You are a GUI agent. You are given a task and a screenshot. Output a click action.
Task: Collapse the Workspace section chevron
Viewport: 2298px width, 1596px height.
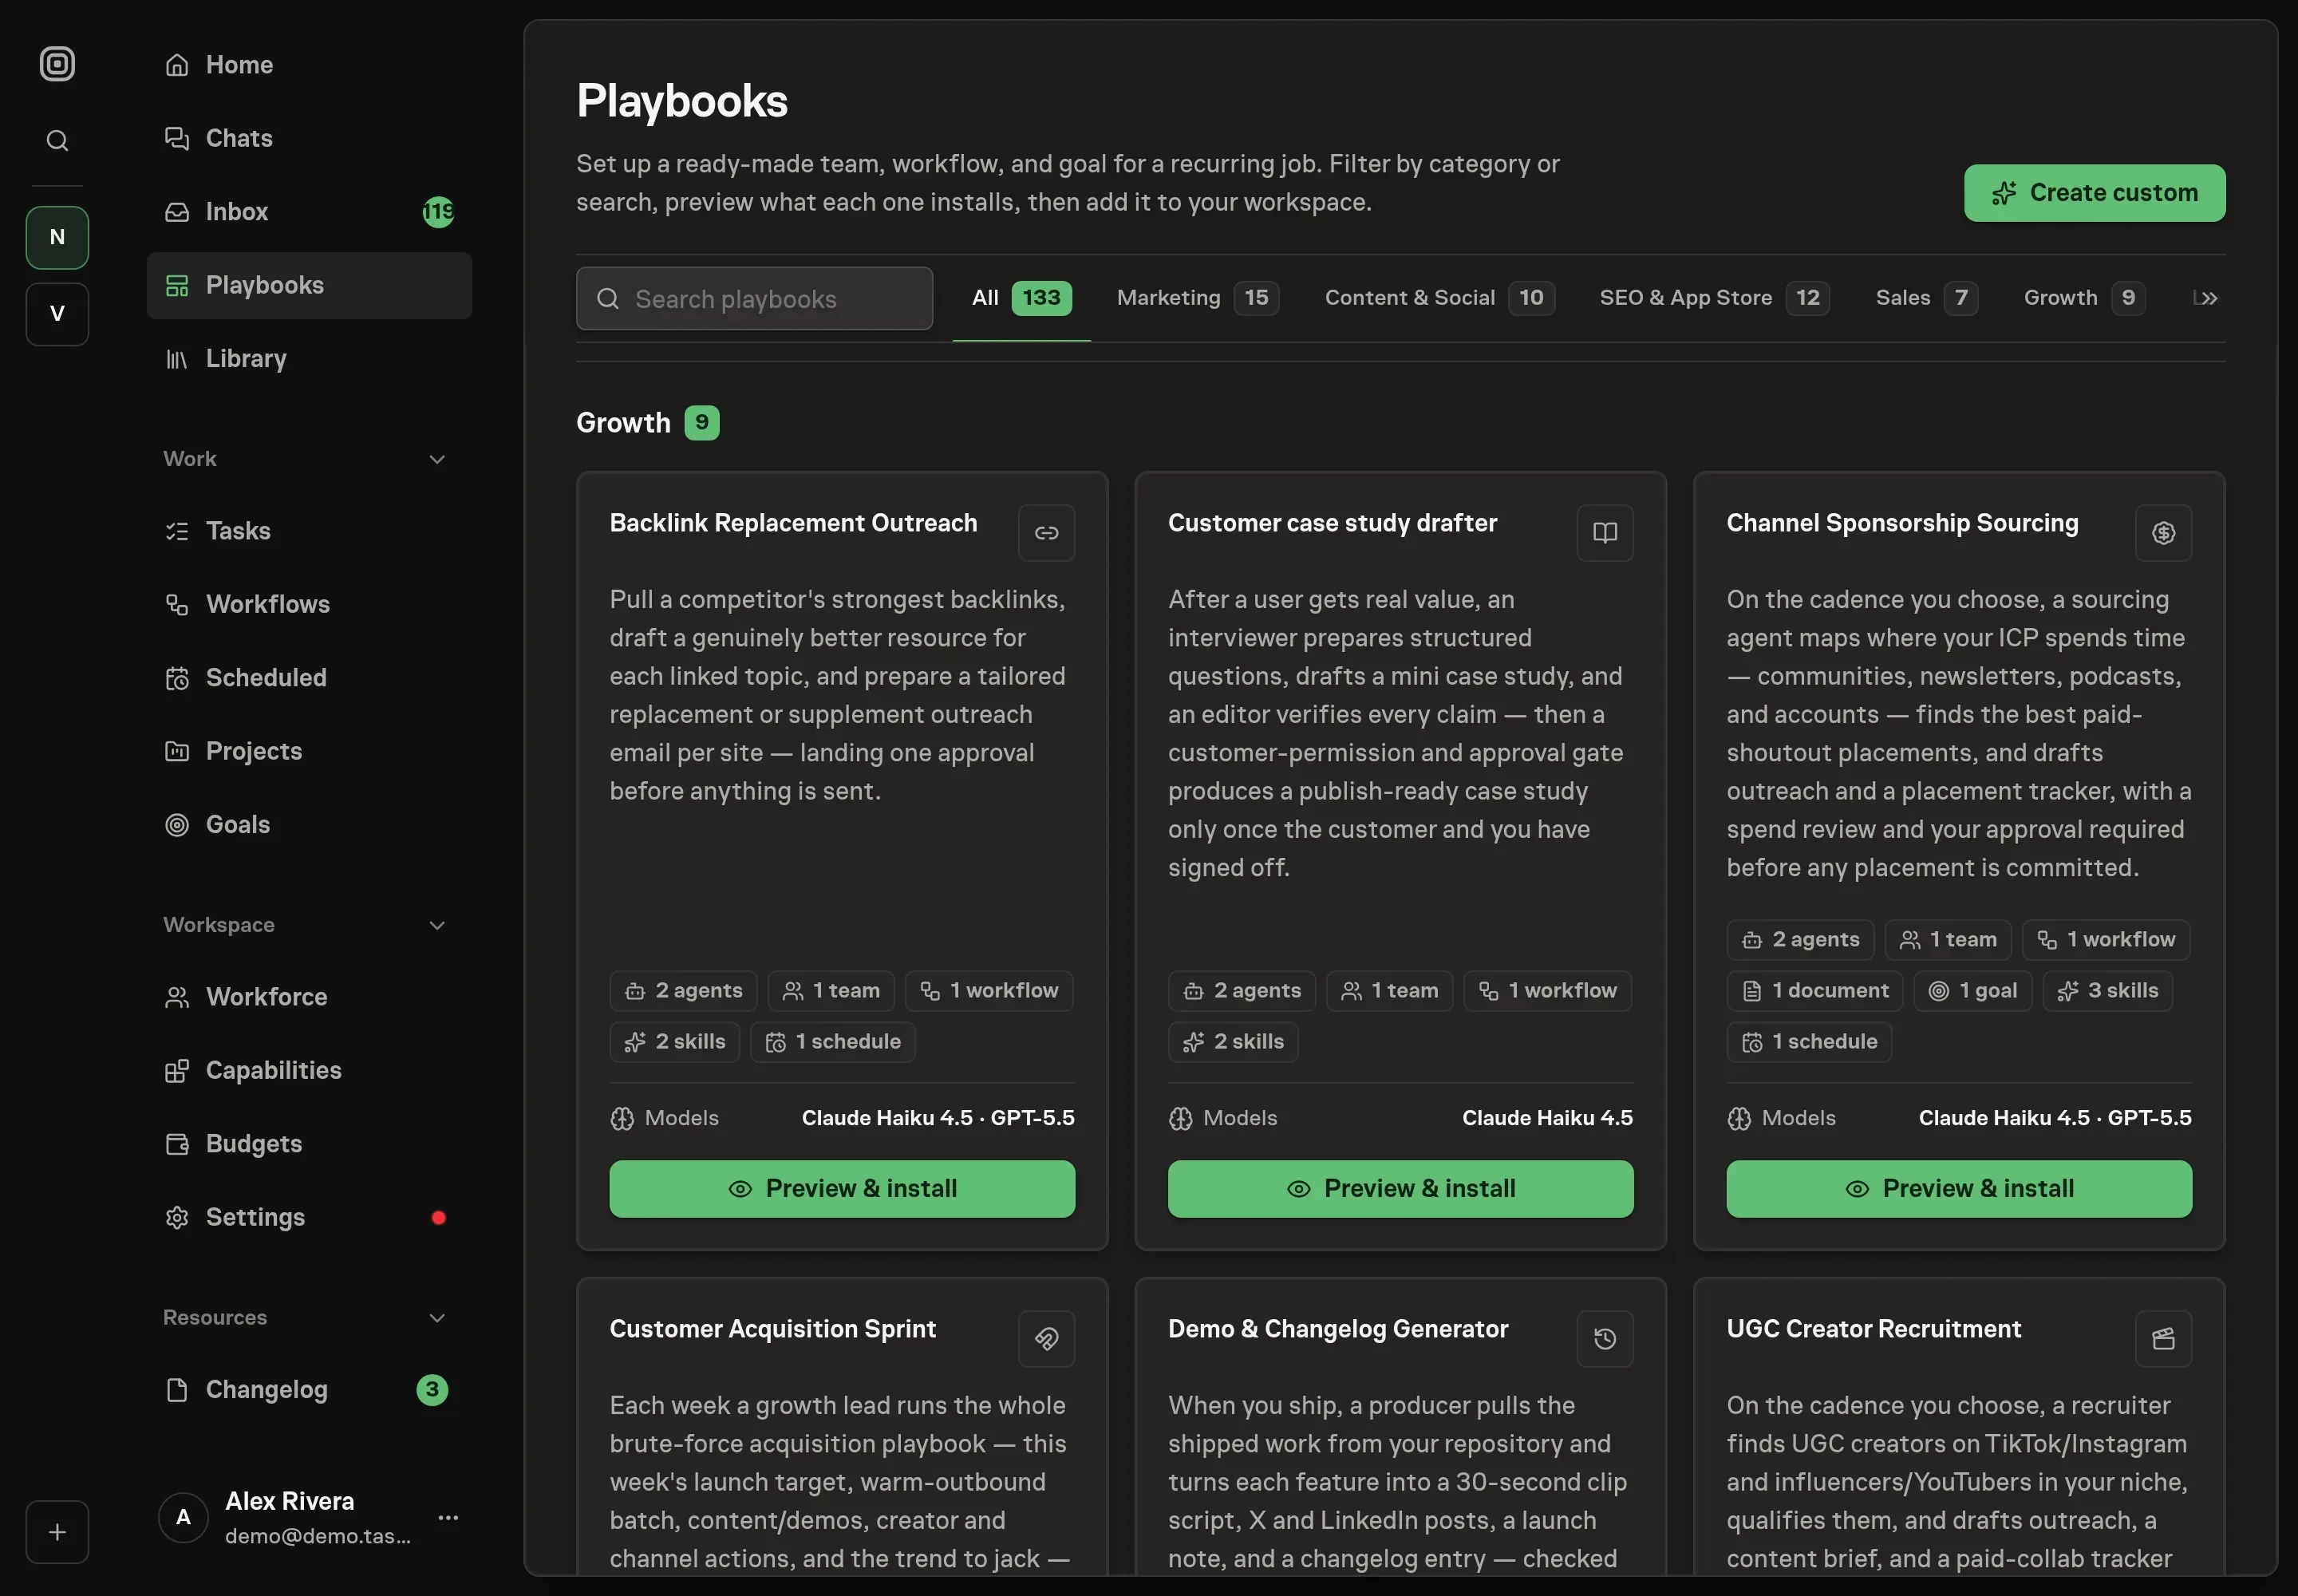click(437, 925)
